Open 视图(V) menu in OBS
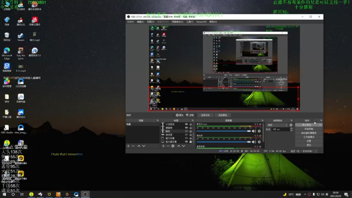Viewport: 352px width, 198px height. click(x=150, y=22)
